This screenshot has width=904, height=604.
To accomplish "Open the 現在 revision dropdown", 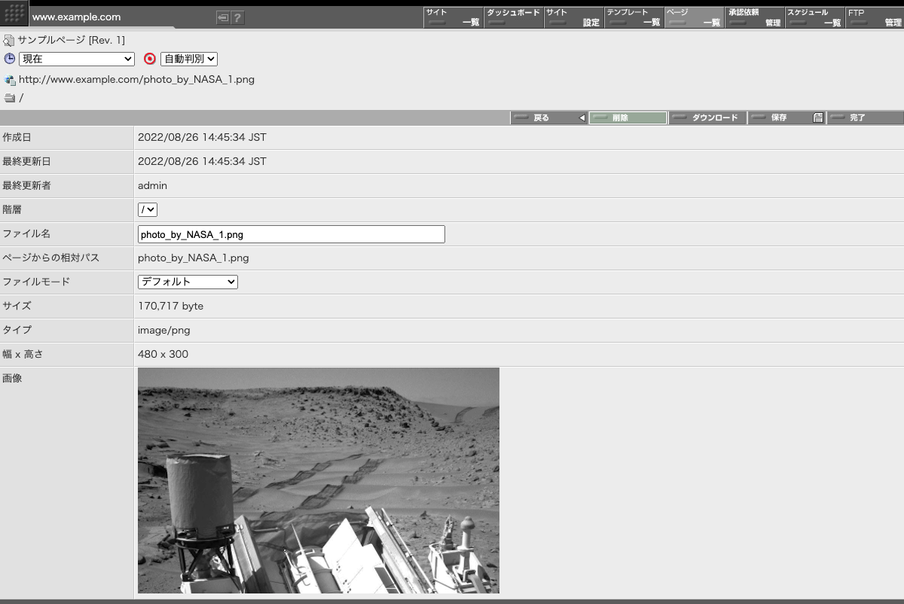I will click(x=76, y=59).
